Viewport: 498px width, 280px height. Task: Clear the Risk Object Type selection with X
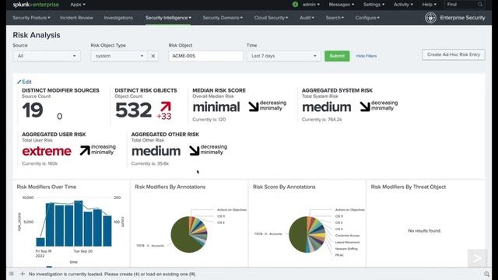point(153,56)
